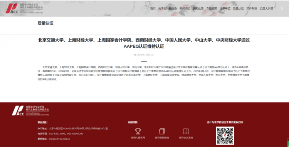The height and width of the screenshot is (147, 289).
Task: Click the notebook icon for 优秀案例系统
Action: (162, 131)
